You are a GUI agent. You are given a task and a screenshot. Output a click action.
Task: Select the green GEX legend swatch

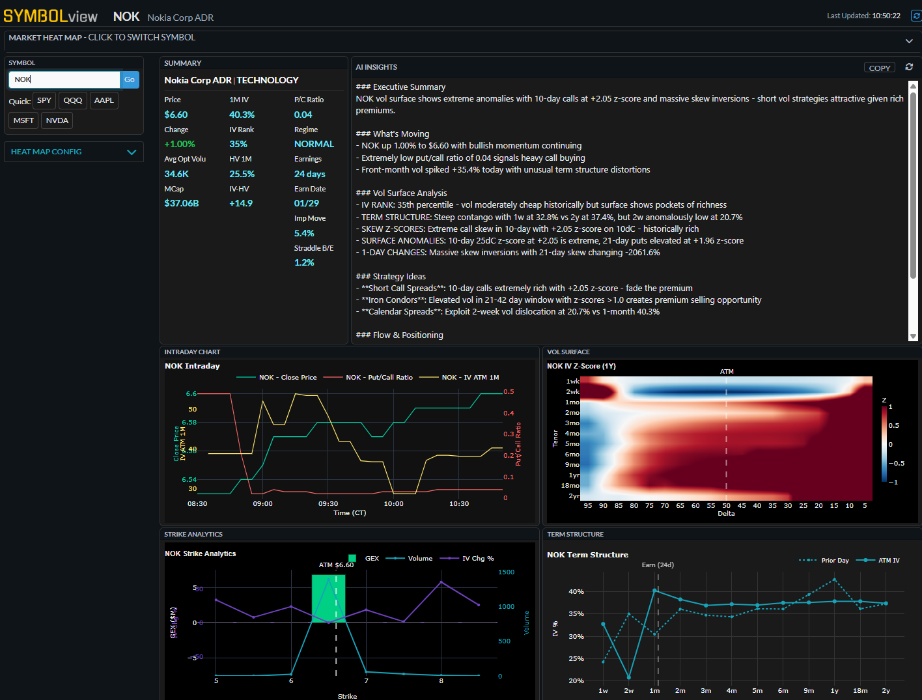click(352, 558)
